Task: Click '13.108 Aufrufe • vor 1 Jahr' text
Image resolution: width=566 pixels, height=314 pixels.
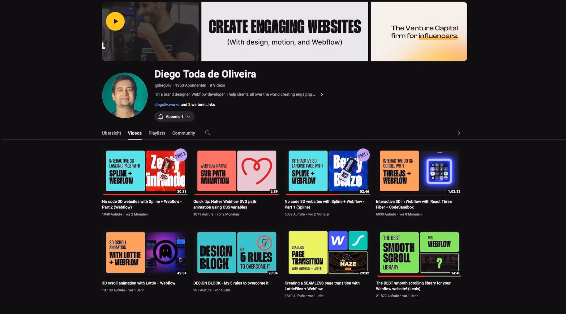Action: 123,290
